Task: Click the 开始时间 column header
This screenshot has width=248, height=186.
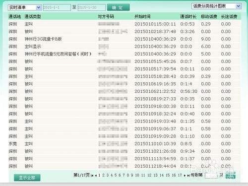Action: pyautogui.click(x=142, y=16)
